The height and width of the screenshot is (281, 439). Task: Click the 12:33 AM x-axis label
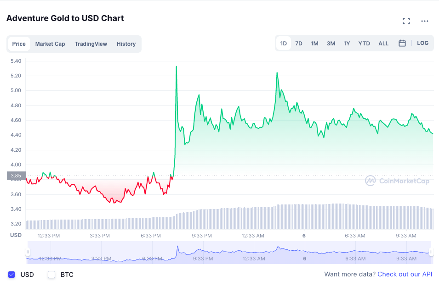253,236
